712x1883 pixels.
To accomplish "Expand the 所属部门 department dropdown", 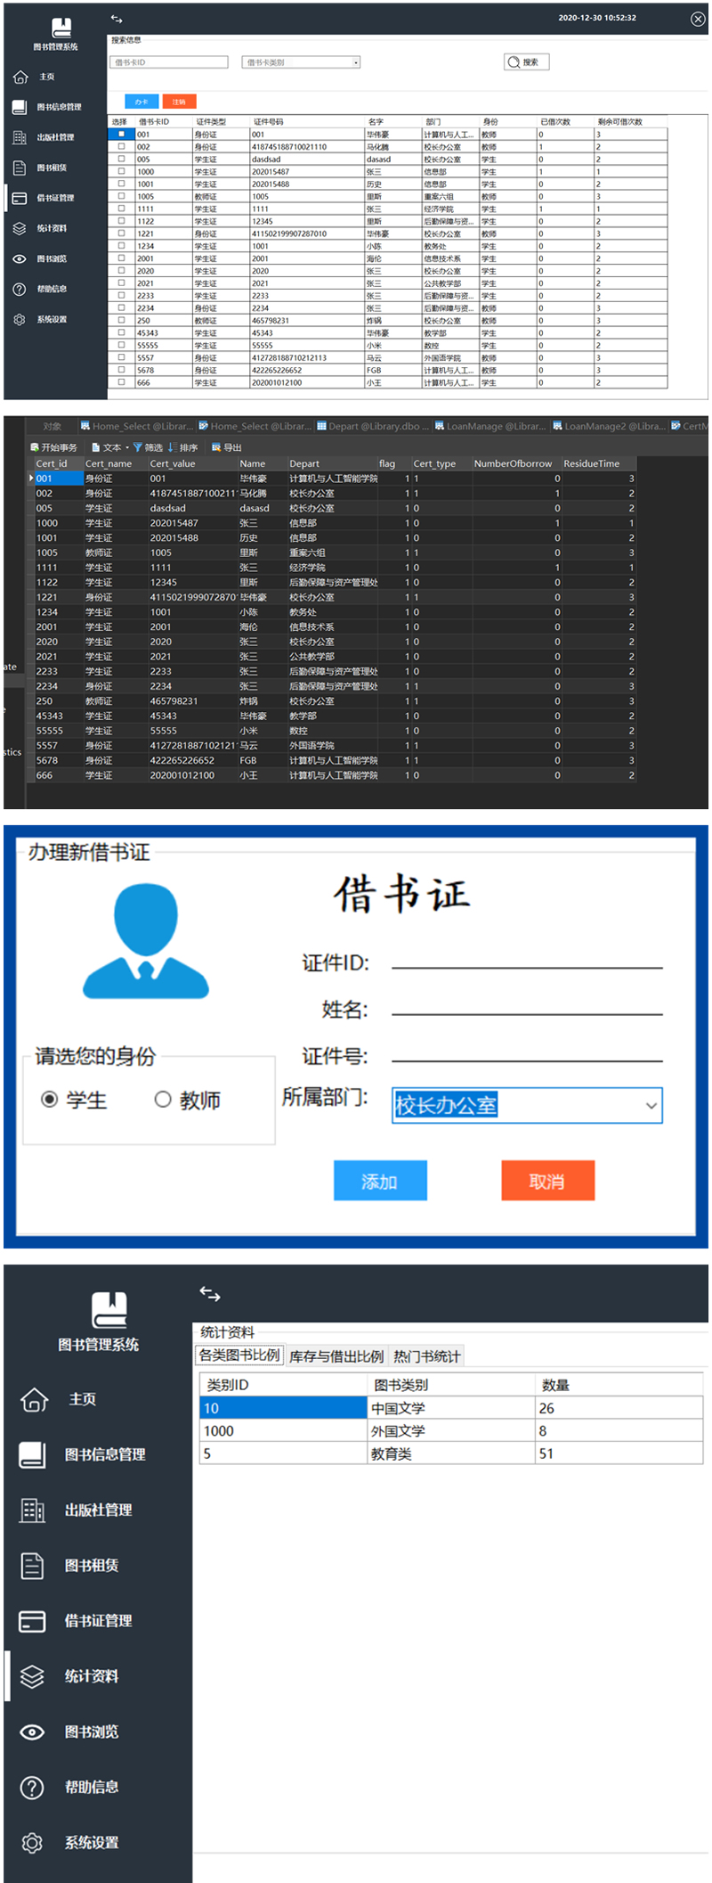I will click(x=651, y=1106).
